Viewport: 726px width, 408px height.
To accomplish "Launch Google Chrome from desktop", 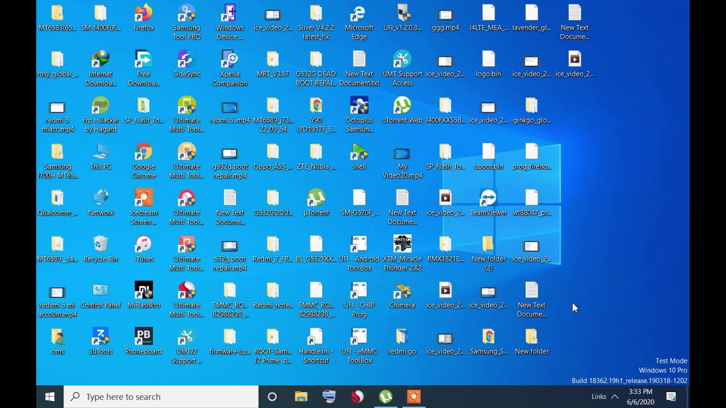I will [x=143, y=161].
